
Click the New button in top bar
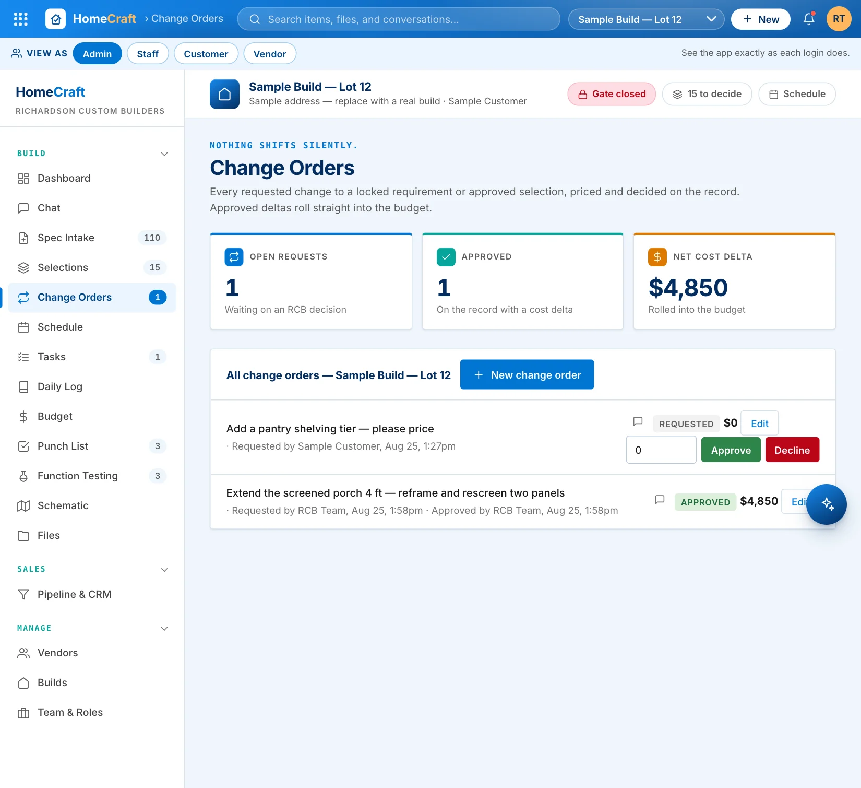click(761, 19)
